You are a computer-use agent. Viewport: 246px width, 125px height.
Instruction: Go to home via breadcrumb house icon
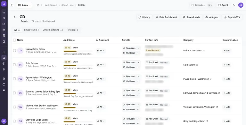coord(38,5)
